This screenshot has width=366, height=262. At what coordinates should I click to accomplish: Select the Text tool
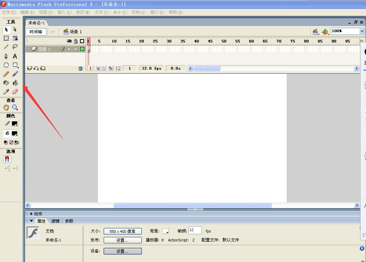[x=15, y=56]
